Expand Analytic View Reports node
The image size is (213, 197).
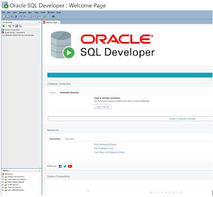tap(3, 177)
